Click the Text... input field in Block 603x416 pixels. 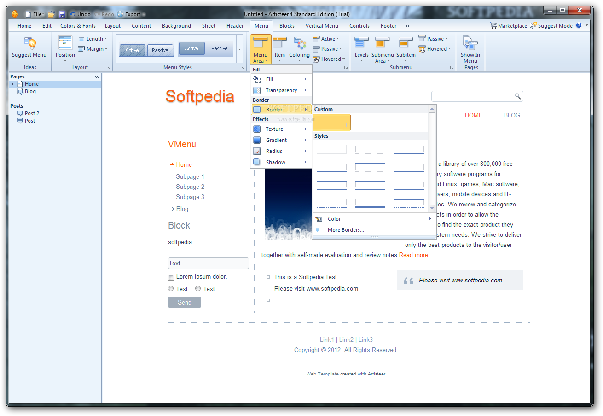[209, 263]
